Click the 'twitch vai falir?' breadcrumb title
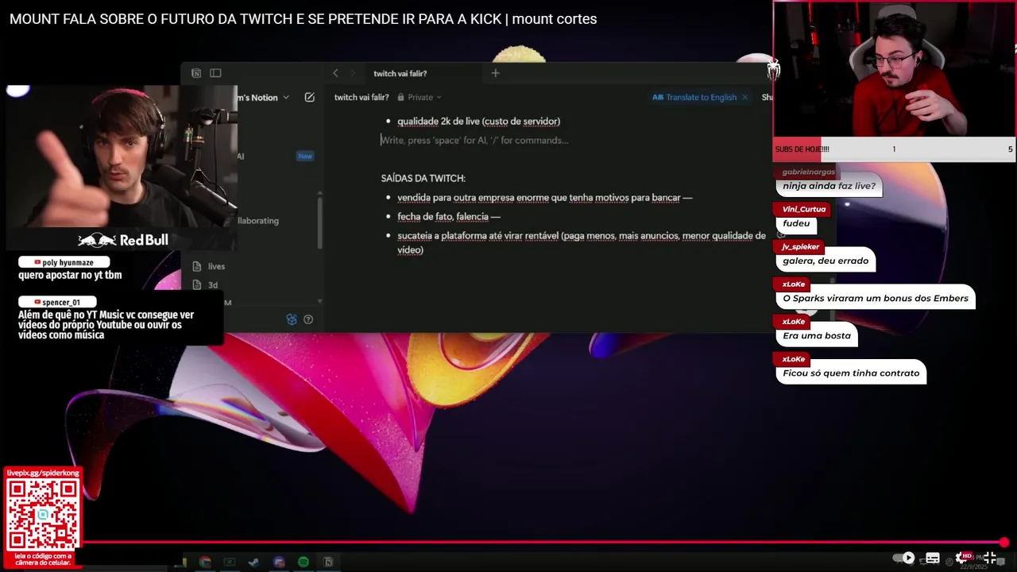Viewport: 1017px width, 572px height. [362, 97]
